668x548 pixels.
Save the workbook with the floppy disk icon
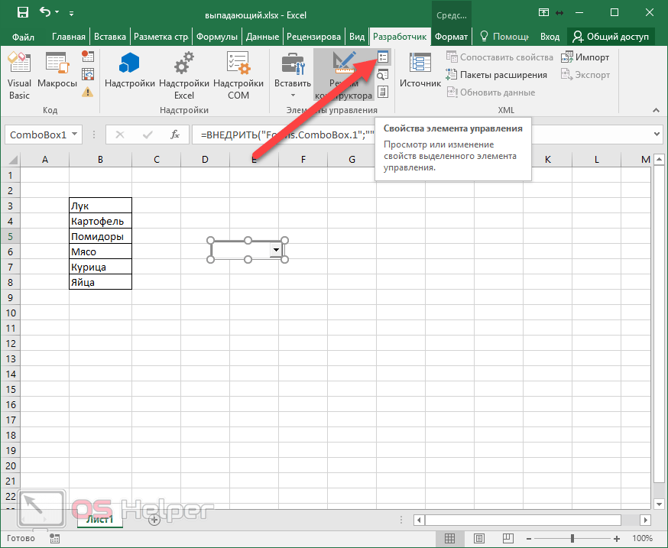[22, 12]
